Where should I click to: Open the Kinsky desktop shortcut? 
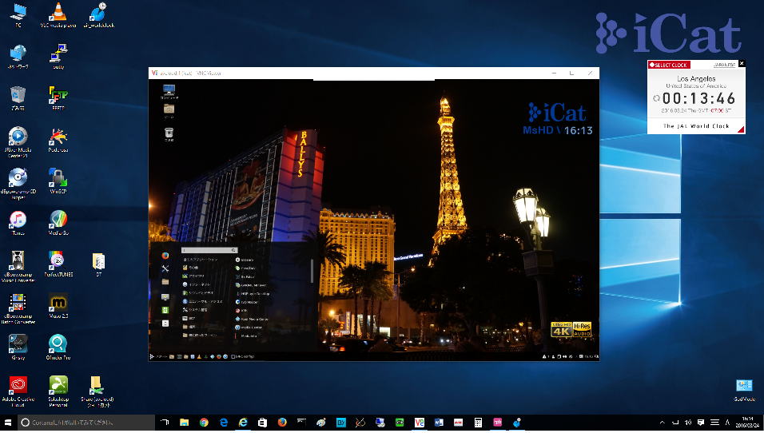click(18, 348)
